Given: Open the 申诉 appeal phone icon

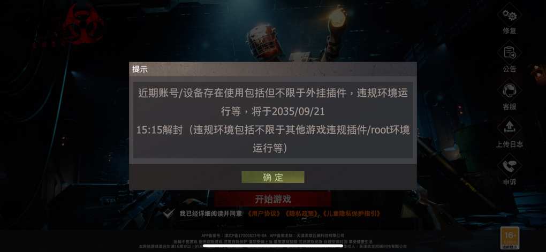Looking at the screenshot, I should point(509,166).
